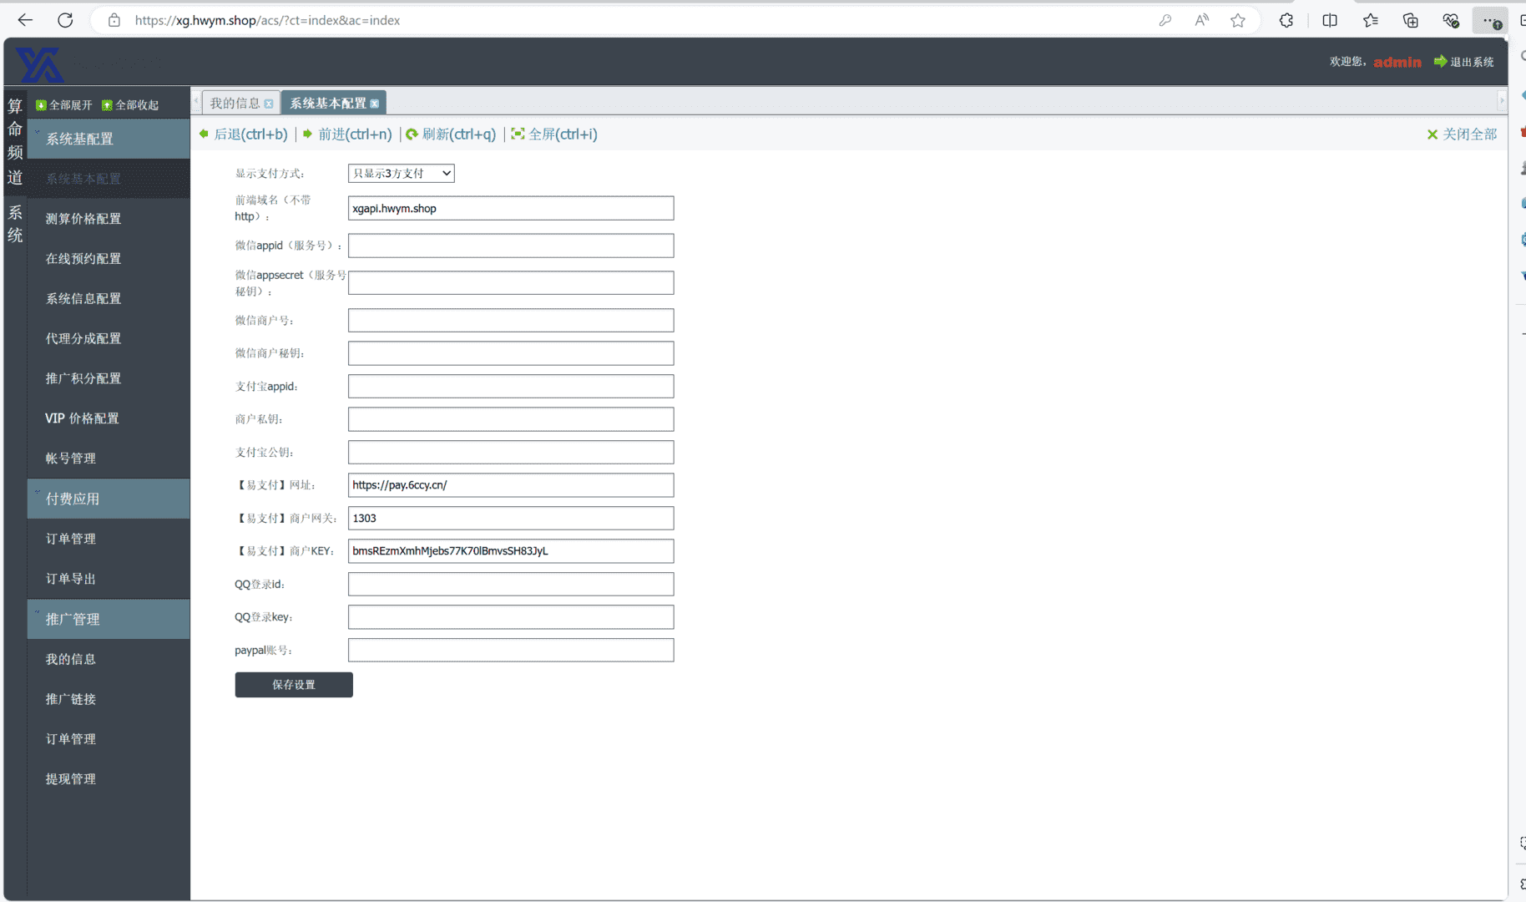Switch to the 我的信息 tab
Viewport: 1526px width, 902px height.
[x=235, y=104]
